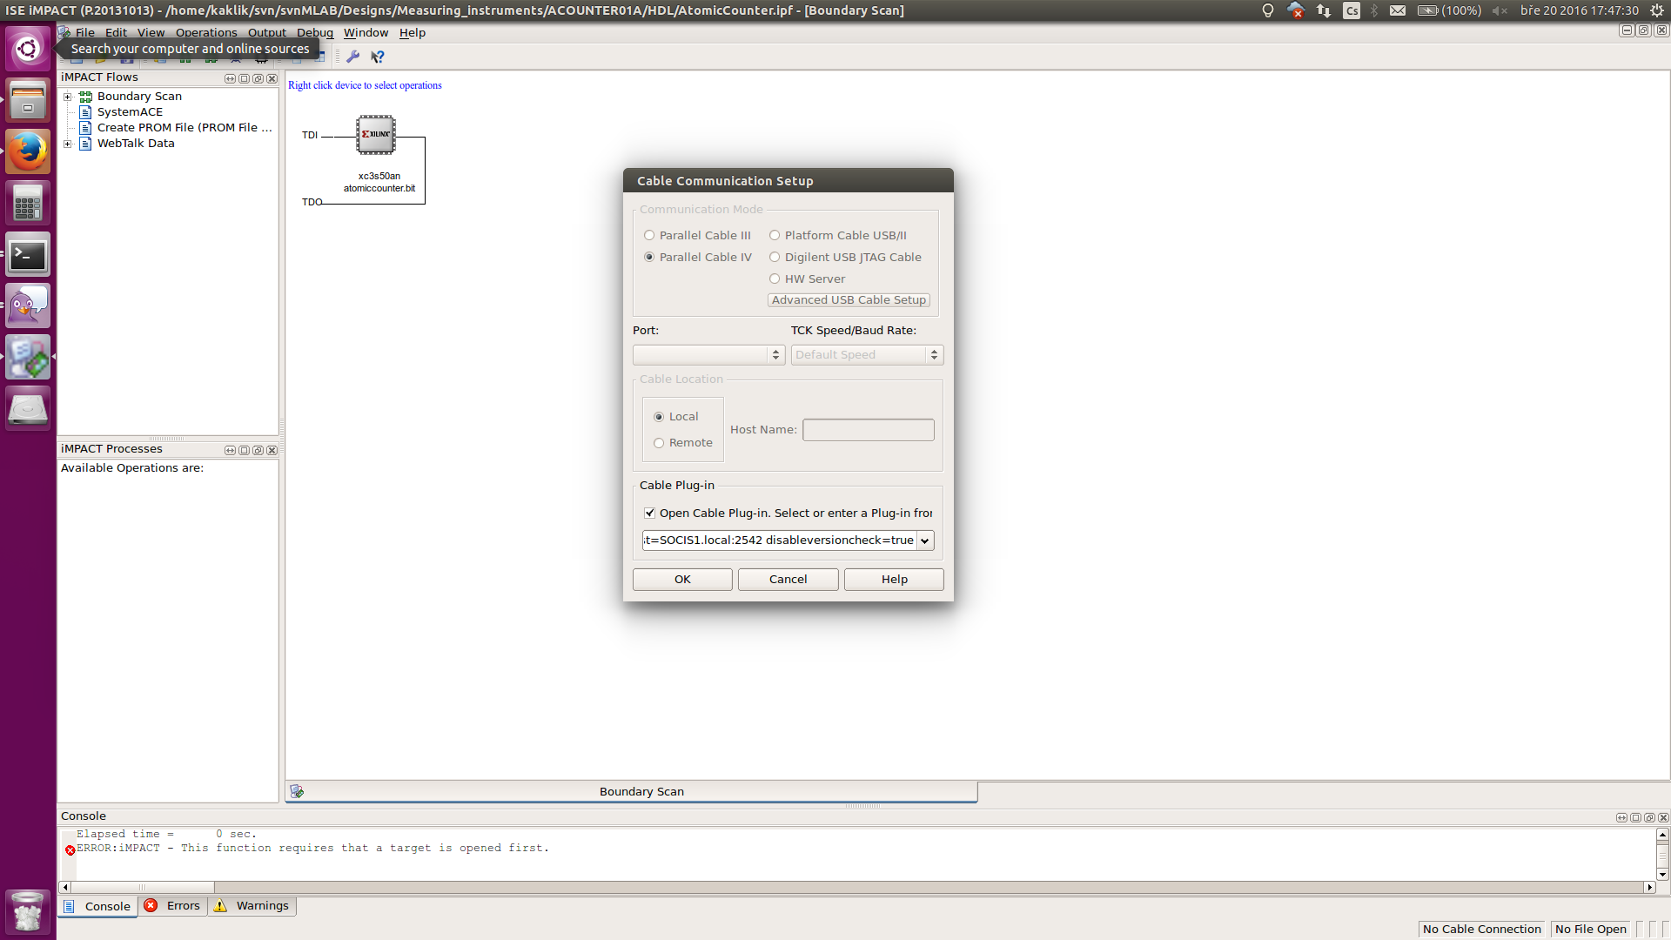Screen dimensions: 1671x940
Task: Expand the Boundary Scan tree node
Action: pos(68,97)
